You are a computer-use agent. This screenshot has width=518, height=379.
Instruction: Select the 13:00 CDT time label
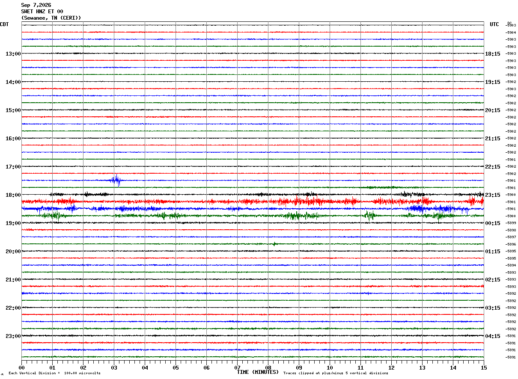[x=13, y=54]
